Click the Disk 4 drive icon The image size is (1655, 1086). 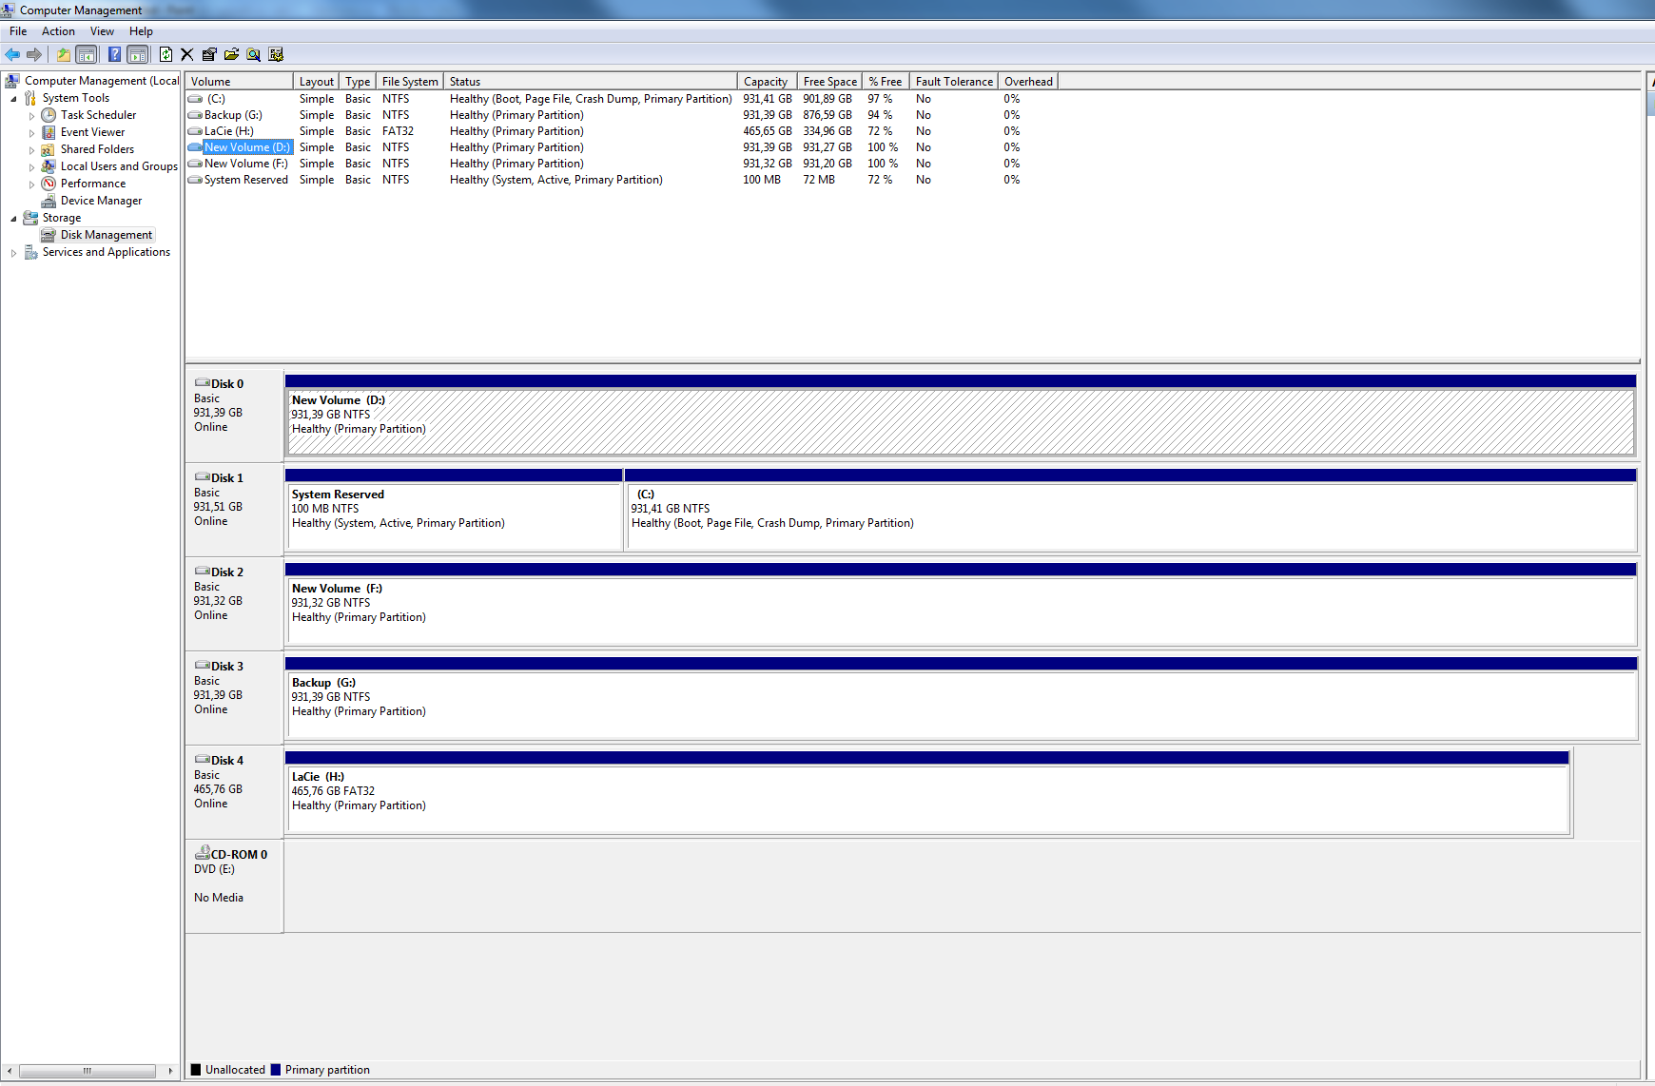point(203,760)
